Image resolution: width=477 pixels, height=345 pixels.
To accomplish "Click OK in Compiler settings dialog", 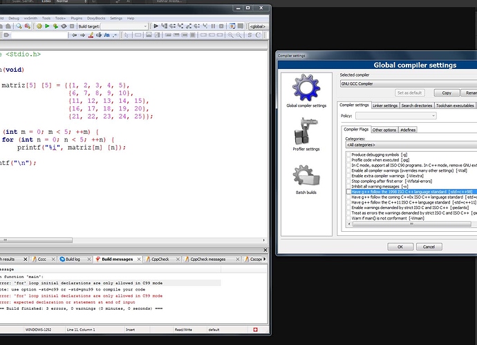I will 400,246.
